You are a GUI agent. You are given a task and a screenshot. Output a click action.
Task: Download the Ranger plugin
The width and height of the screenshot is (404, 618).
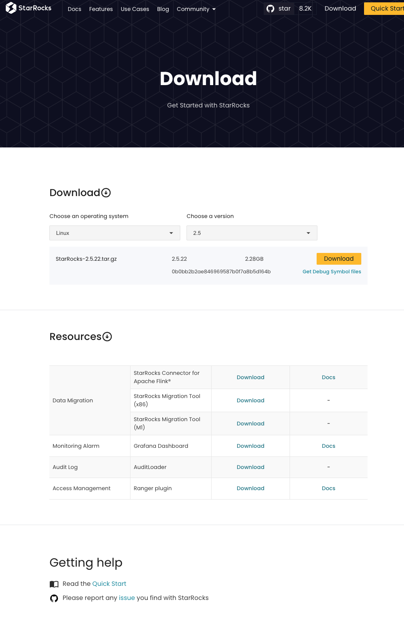coord(250,488)
